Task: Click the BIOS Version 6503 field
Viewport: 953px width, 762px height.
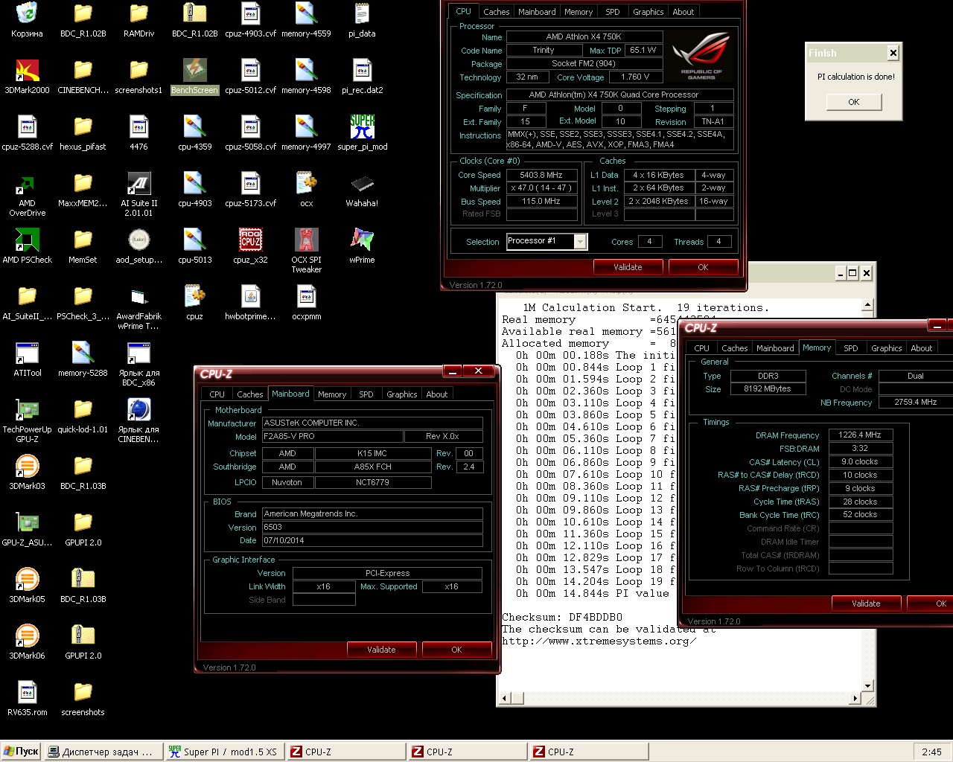Action: [x=372, y=527]
